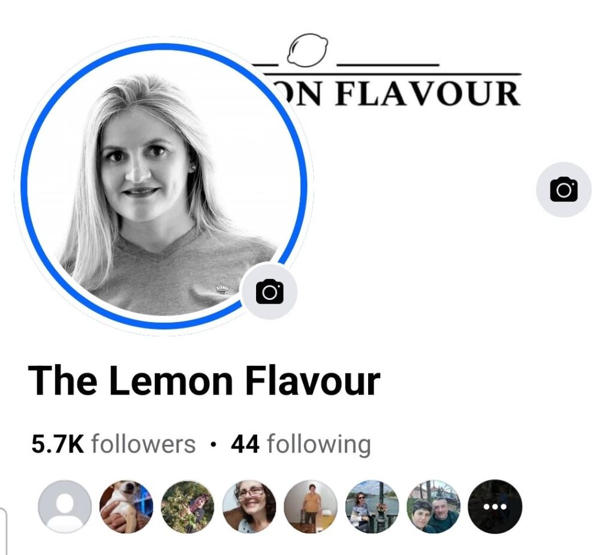The image size is (614, 555).
Task: View the black-and-white profile portrait
Action: (164, 186)
